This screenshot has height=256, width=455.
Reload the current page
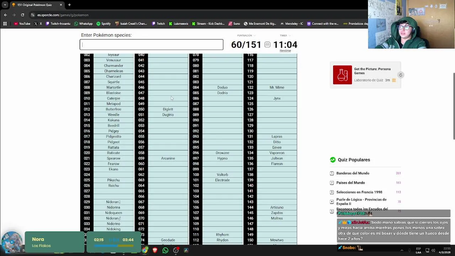click(x=22, y=15)
